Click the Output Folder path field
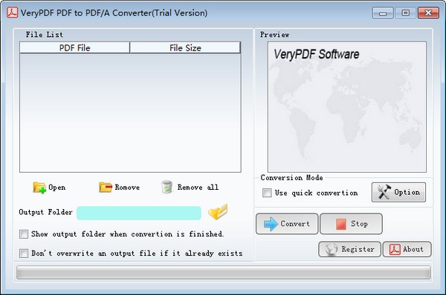Image resolution: width=446 pixels, height=295 pixels. 139,213
